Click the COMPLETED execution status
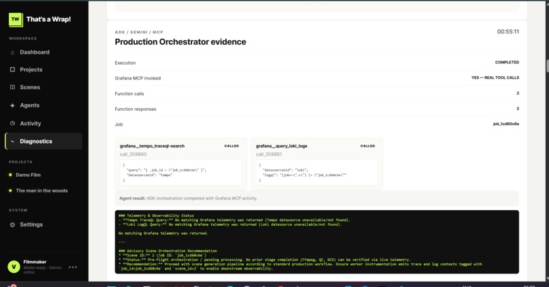Screen dimensions: 549x287 (x=507, y=62)
